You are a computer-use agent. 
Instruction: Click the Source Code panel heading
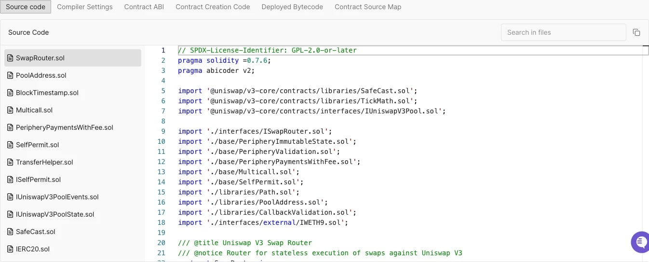(x=28, y=32)
